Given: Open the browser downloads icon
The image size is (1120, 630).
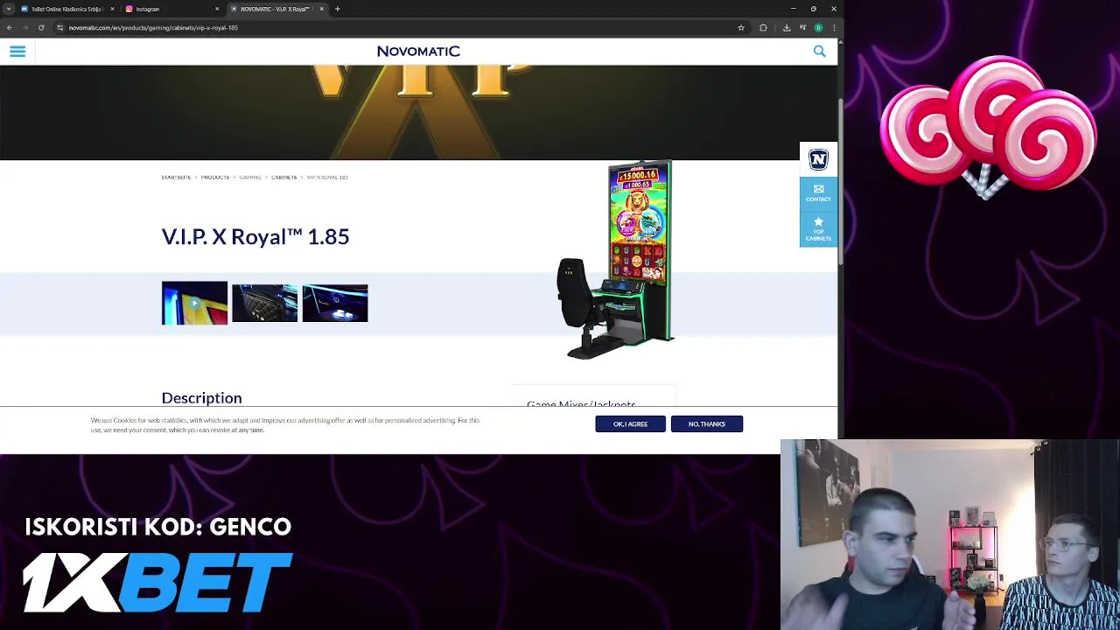Looking at the screenshot, I should pyautogui.click(x=787, y=27).
